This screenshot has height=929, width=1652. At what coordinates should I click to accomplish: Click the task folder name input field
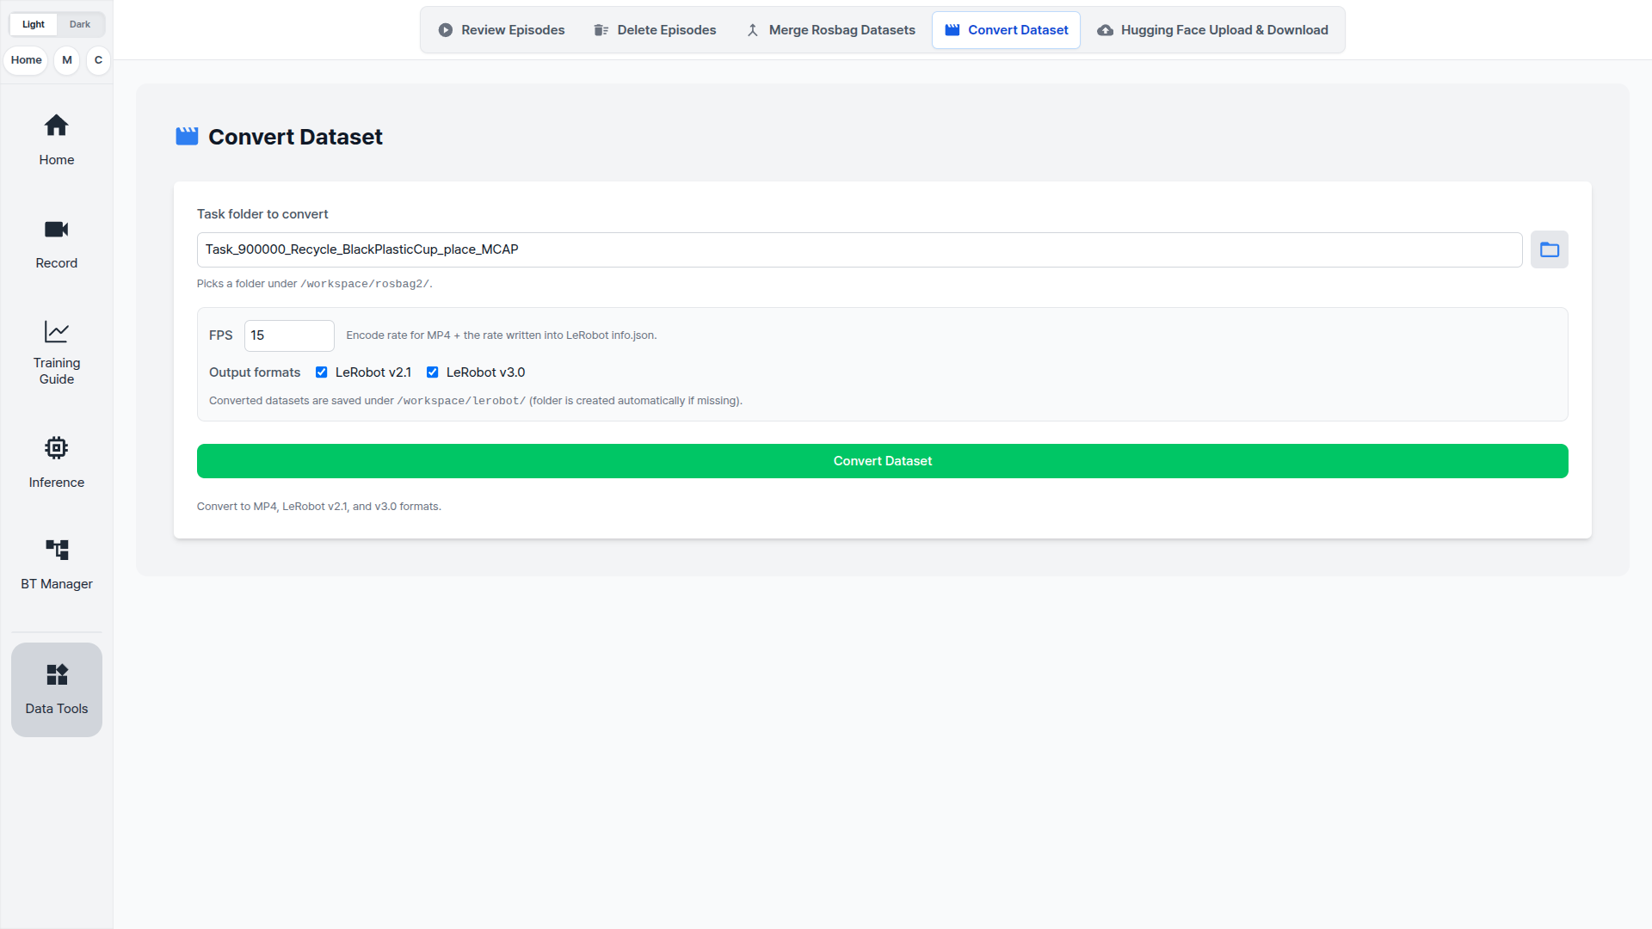pos(860,249)
